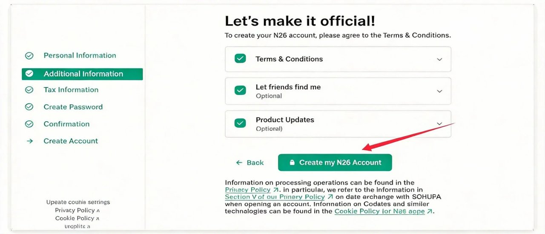Open the Privacy Policy link in the paragraph
This screenshot has height=234, width=545.
point(248,190)
